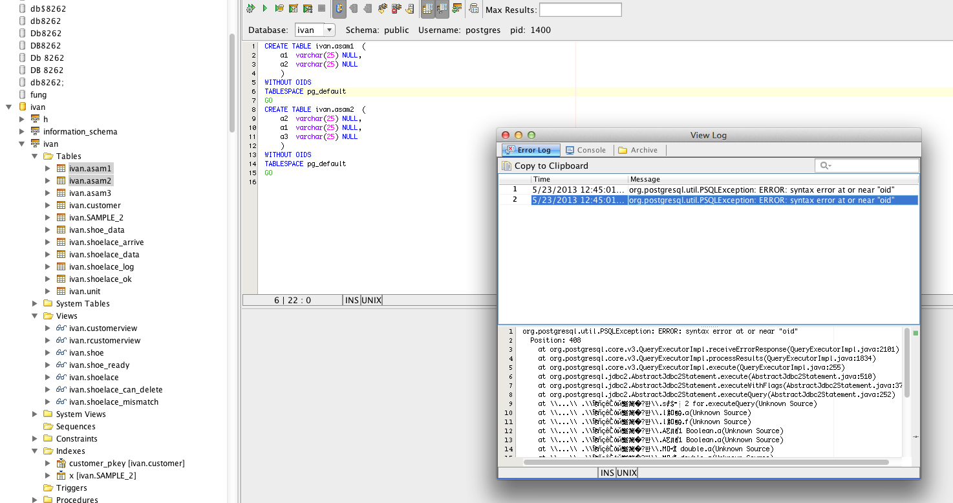Toggle the first grid results toolbar button
This screenshot has width=953, height=503.
[427, 8]
